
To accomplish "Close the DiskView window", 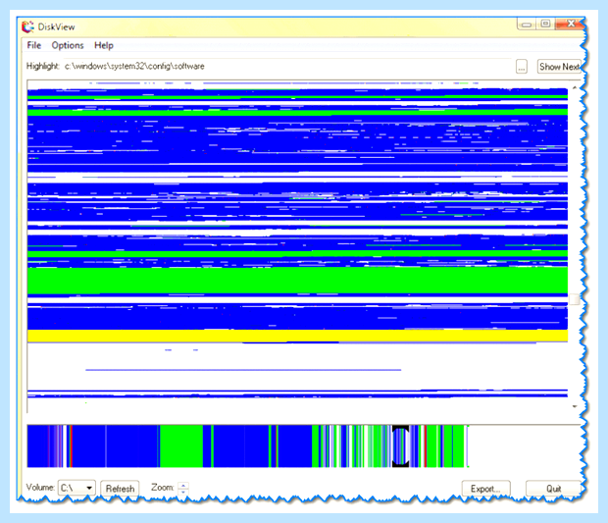I will pyautogui.click(x=570, y=25).
